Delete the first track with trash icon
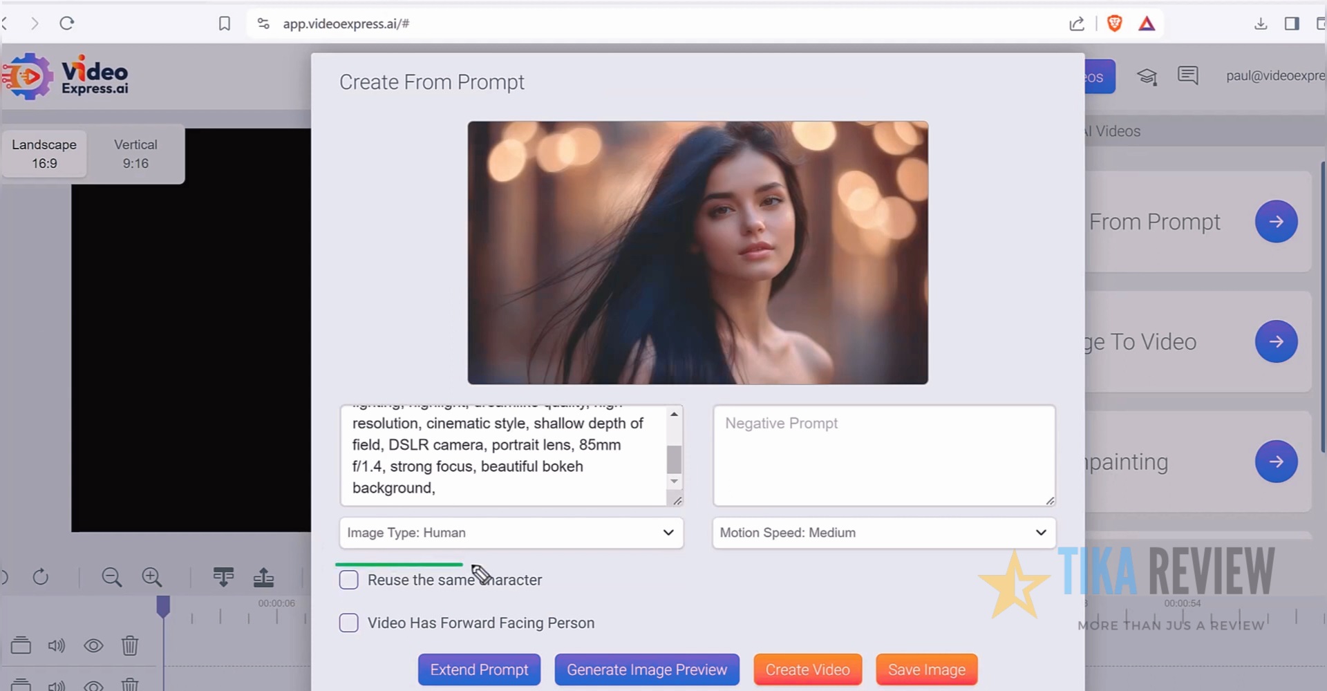Image resolution: width=1327 pixels, height=691 pixels. tap(130, 645)
